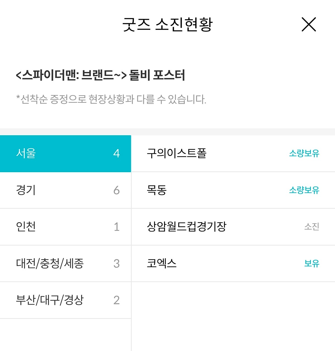Tap the count 6 beside 경기
The image size is (335, 351).
(116, 190)
